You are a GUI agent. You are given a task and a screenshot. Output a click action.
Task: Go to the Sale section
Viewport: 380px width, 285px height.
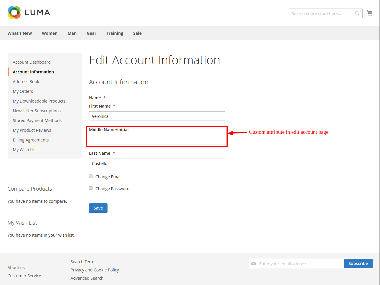137,33
